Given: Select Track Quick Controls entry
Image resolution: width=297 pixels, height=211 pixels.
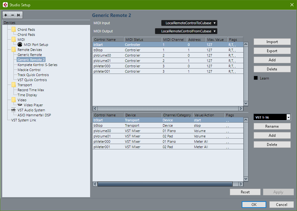Looking at the screenshot, I should coord(33,75).
